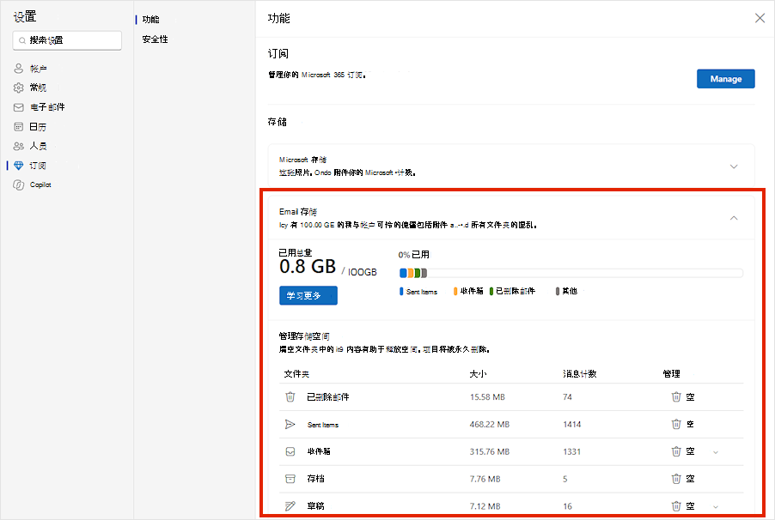Open 日历 settings category
775x520 pixels.
pos(38,127)
